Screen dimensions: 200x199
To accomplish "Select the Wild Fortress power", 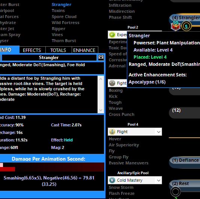I will [65, 23].
